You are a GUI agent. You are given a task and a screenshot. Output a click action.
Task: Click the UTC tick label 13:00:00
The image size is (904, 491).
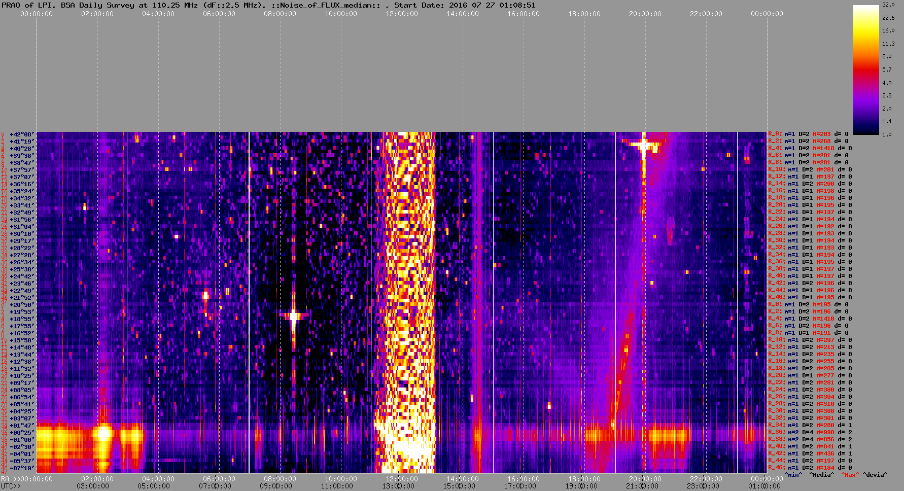(398, 486)
